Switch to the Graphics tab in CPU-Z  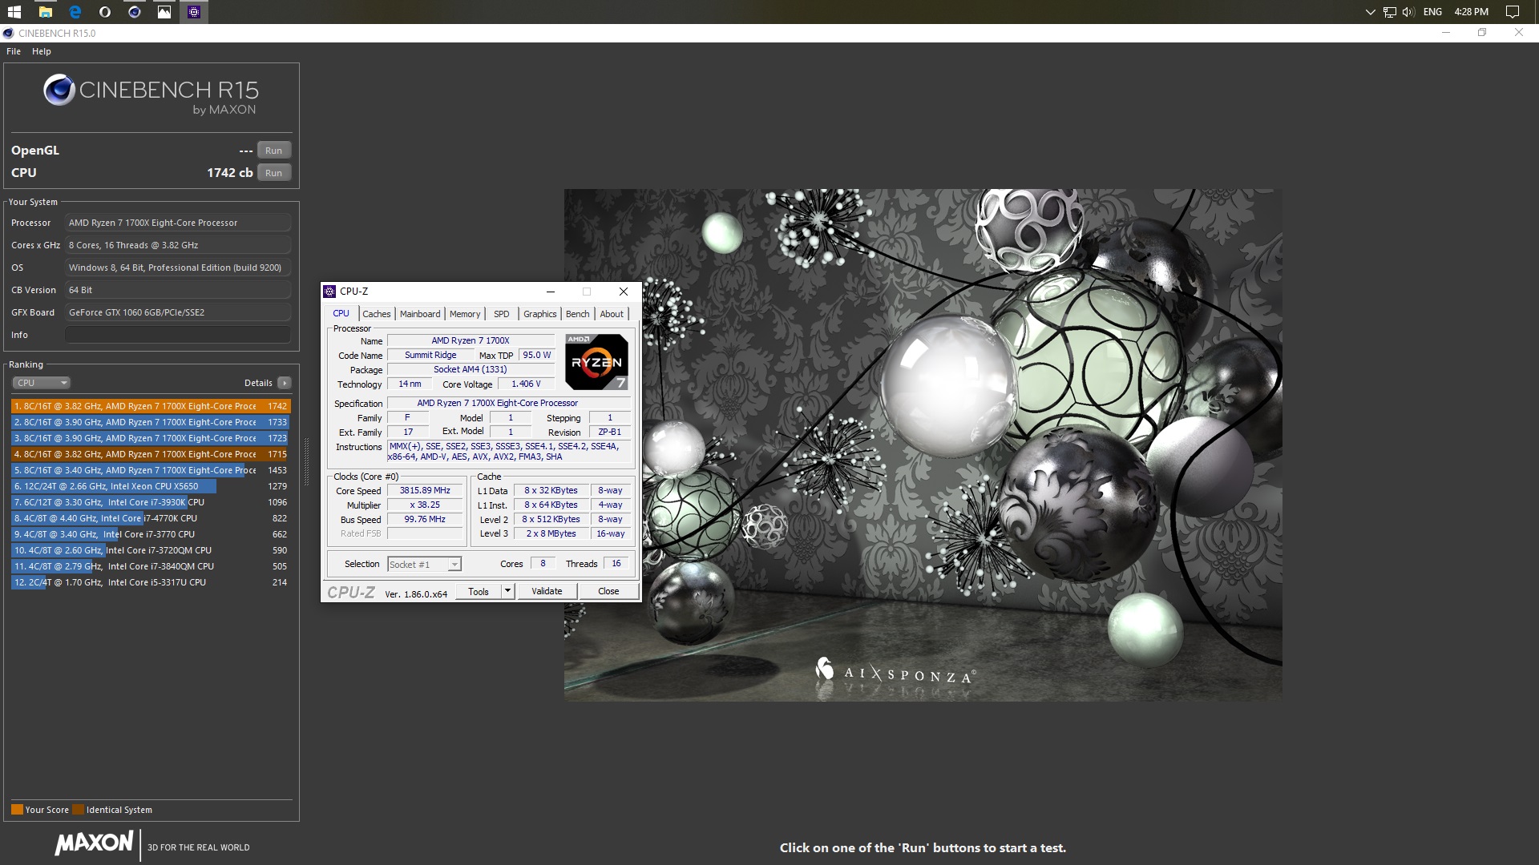tap(539, 314)
